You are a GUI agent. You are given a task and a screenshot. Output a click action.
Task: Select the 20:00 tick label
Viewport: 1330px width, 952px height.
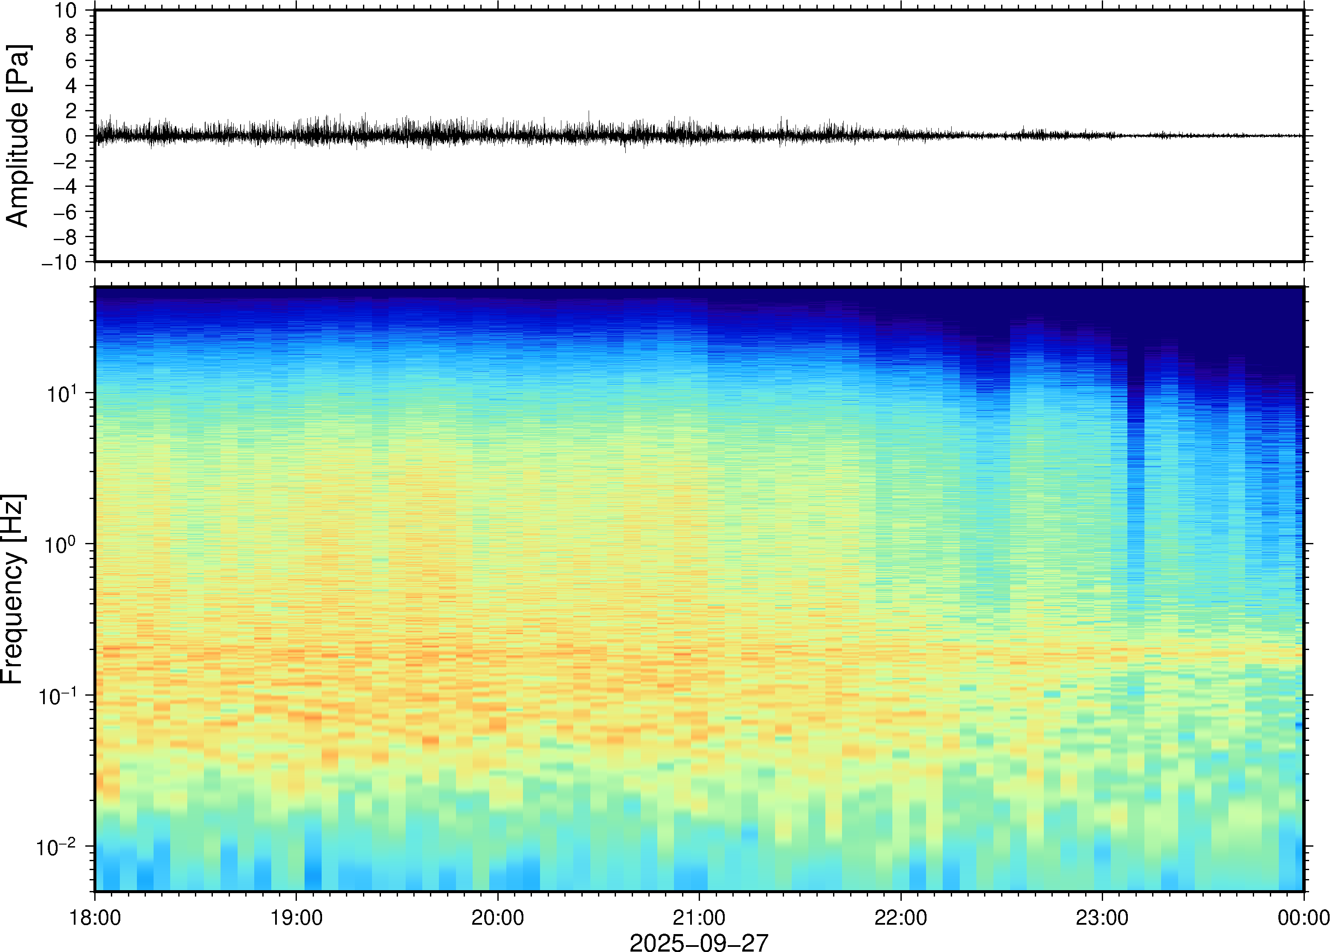(x=498, y=917)
